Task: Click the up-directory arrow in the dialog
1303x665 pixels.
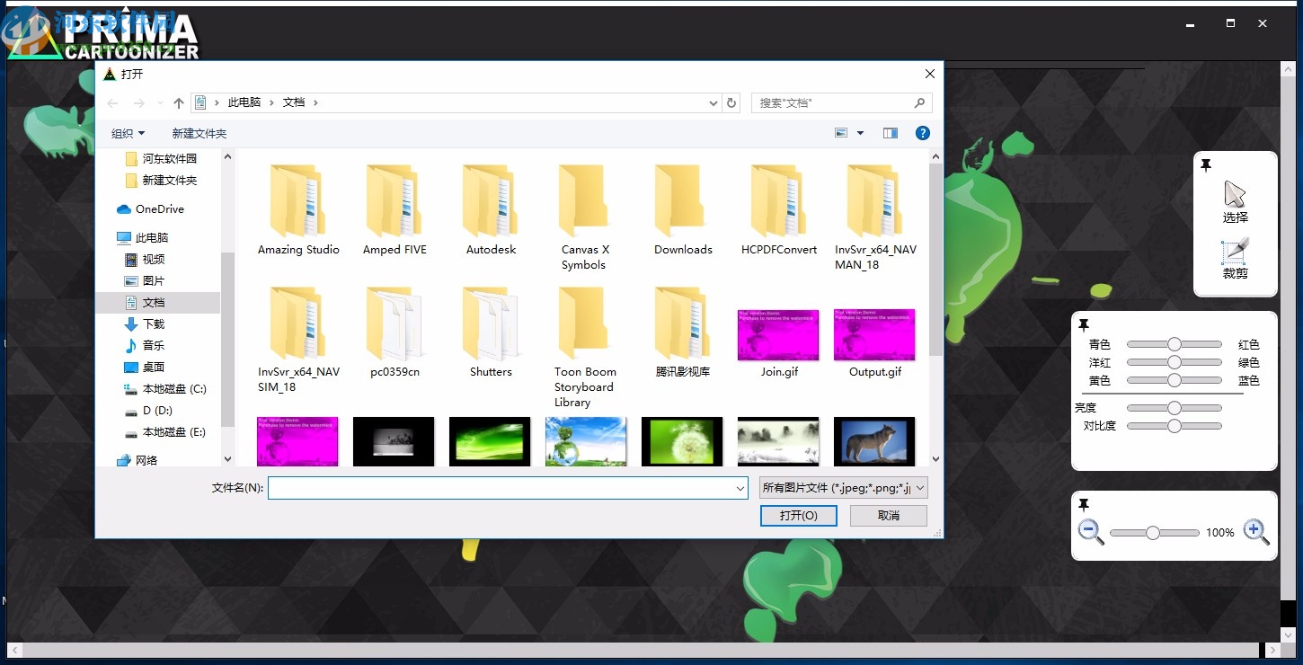Action: click(179, 103)
